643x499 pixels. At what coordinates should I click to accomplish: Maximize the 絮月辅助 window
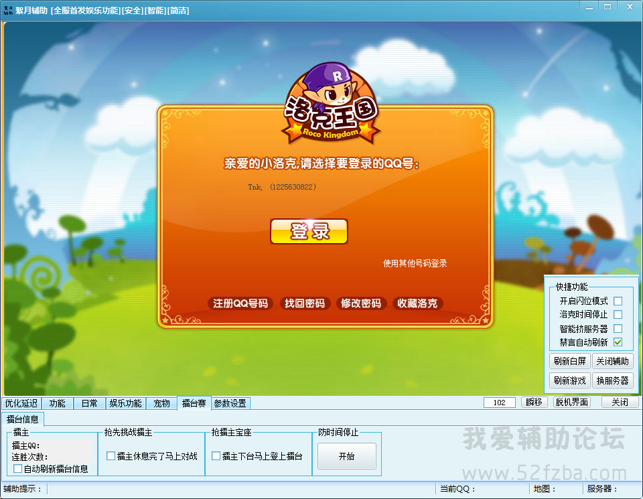pyautogui.click(x=608, y=7)
